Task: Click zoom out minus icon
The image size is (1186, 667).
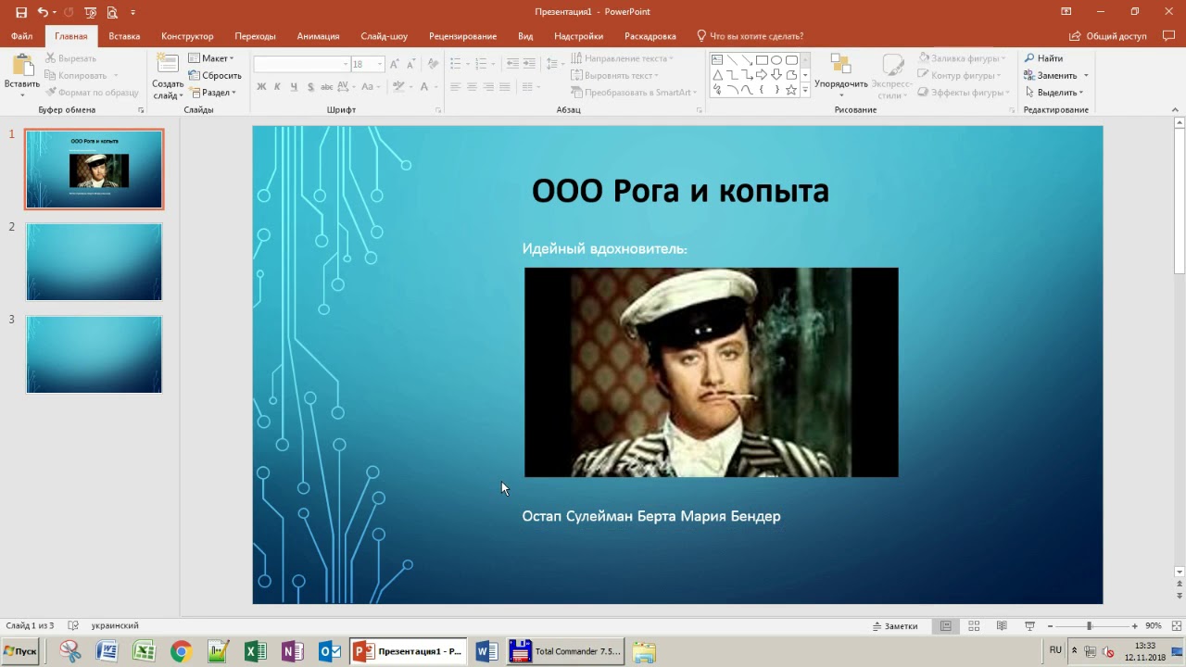Action: pyautogui.click(x=1050, y=626)
